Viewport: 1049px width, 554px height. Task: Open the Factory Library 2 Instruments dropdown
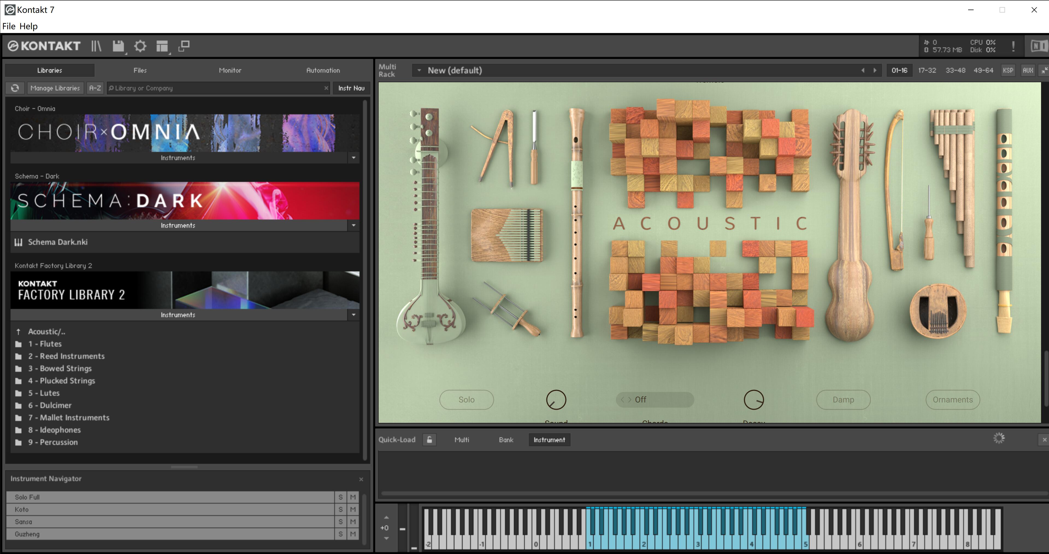(353, 314)
